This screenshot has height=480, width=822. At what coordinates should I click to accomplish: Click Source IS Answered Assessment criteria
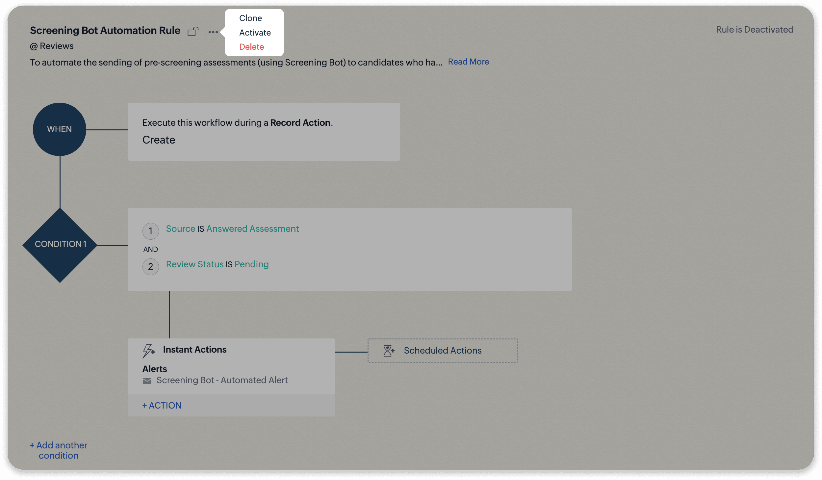point(232,228)
